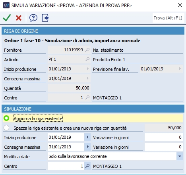Click Articolo PF1 search magnifier icon
Image resolution: width=186 pixels, height=175 pixels.
87,59
